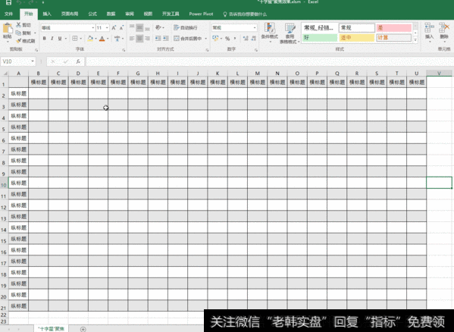Screen dimensions: 454x332
Task: Click the Wrap Text button
Action: 185,28
